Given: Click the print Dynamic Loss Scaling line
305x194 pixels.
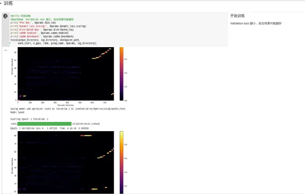Looking at the screenshot, I should click(48, 26).
